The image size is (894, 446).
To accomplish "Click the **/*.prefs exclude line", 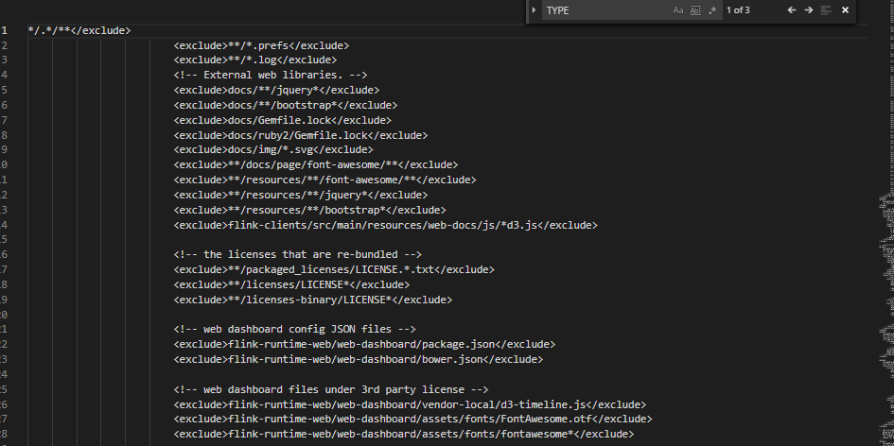I will coord(261,45).
